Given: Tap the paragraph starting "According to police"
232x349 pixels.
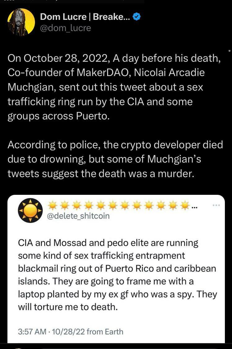Looking at the screenshot, I should 115,159.
